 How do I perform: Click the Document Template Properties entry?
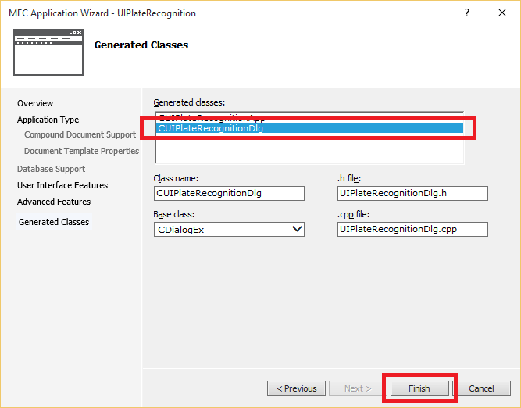[x=81, y=151]
